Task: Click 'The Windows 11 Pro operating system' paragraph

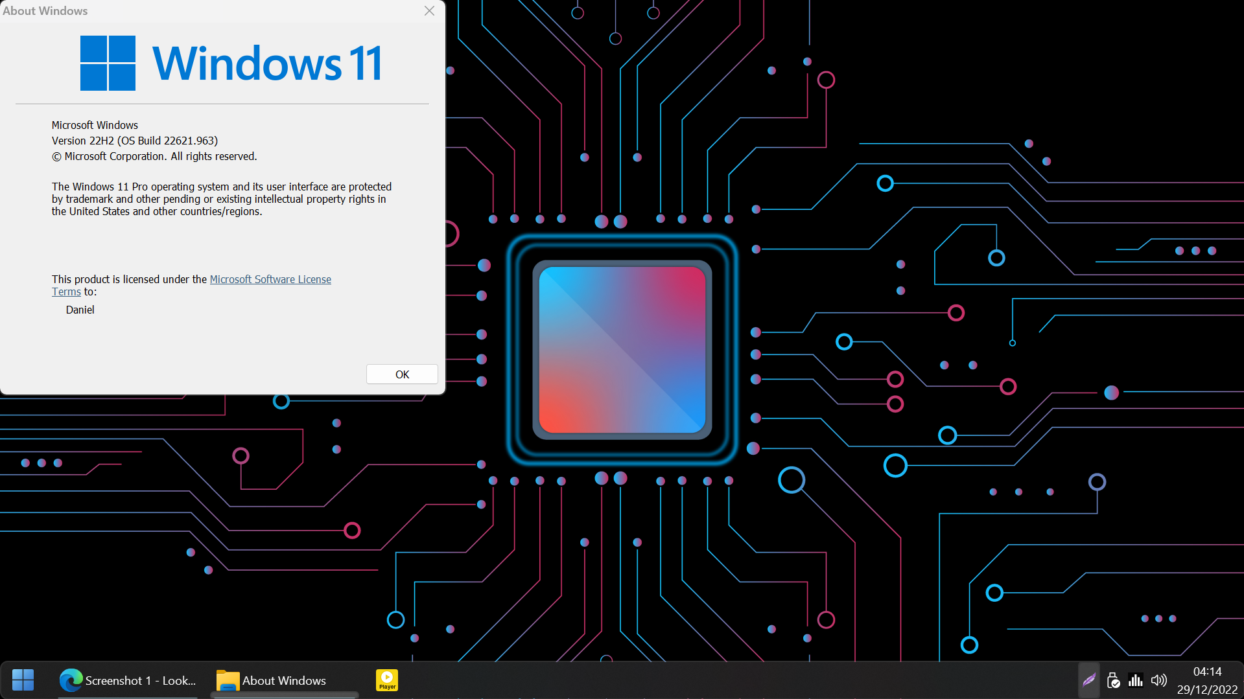Action: 222,199
